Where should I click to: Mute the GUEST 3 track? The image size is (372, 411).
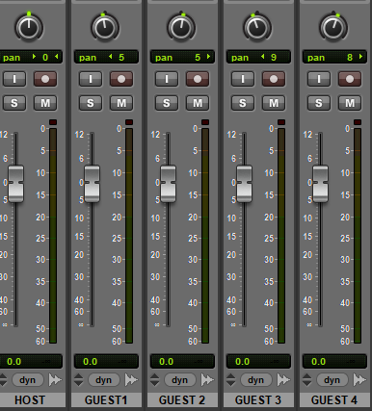[274, 103]
